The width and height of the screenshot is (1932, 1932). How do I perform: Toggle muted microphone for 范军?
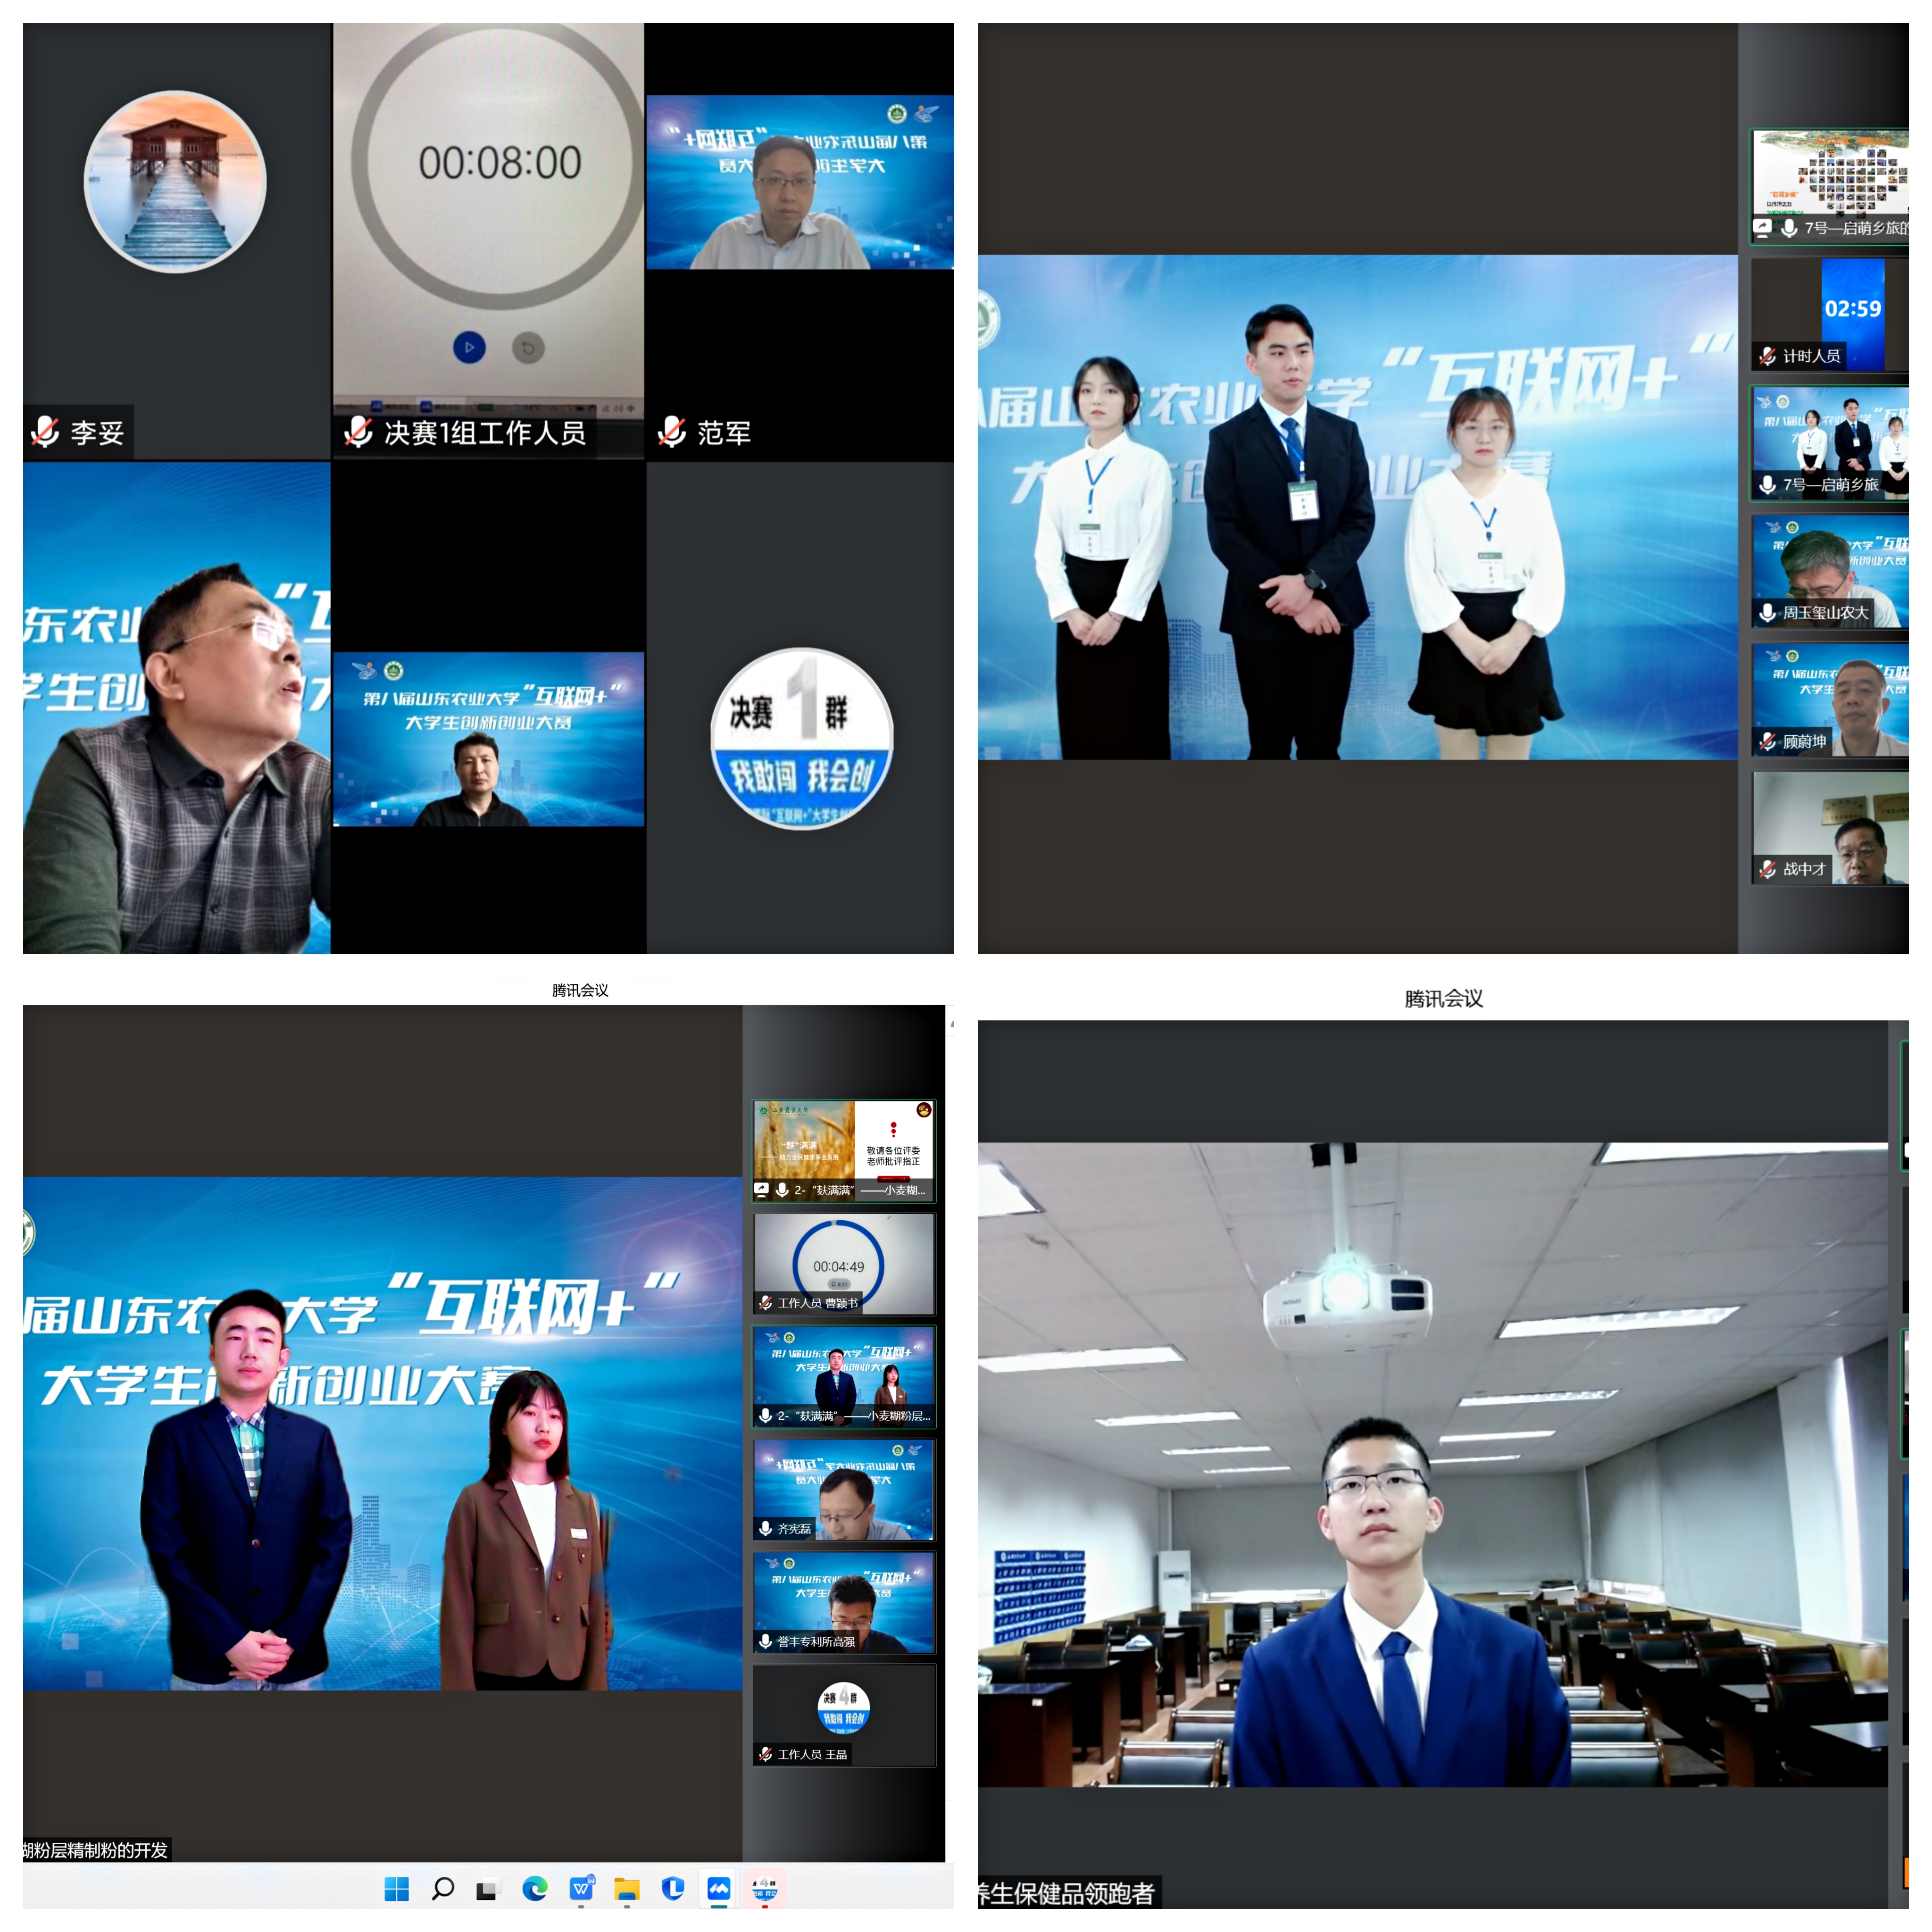click(671, 432)
